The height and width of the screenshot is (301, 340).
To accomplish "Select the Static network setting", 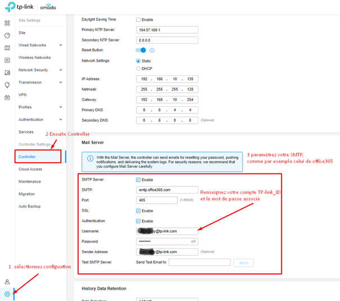I will tap(138, 61).
